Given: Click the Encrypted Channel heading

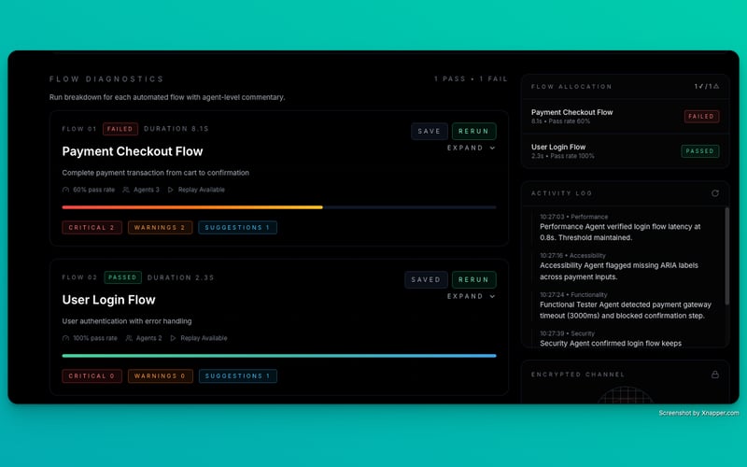Looking at the screenshot, I should tap(578, 375).
